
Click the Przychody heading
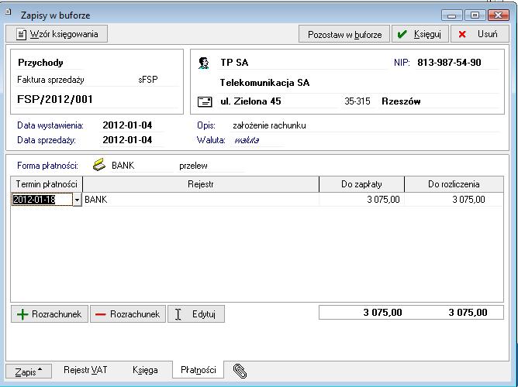pos(40,63)
